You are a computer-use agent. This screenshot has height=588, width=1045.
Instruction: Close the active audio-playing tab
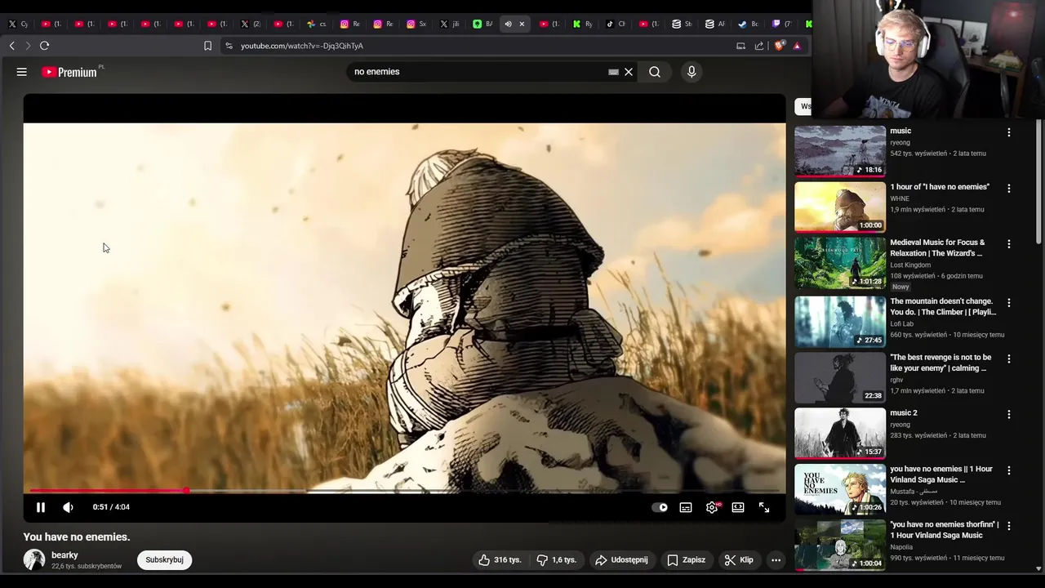[522, 24]
